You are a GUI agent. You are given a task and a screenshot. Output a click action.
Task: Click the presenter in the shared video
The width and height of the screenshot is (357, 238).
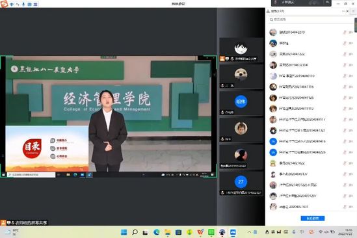point(107,131)
